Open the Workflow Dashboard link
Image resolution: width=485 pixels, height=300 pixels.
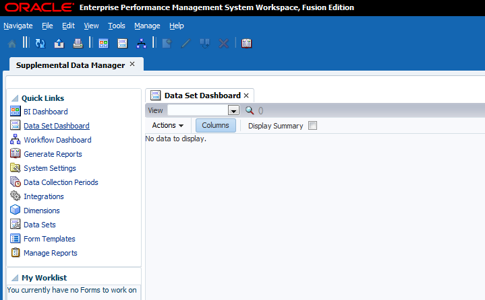pyautogui.click(x=57, y=140)
